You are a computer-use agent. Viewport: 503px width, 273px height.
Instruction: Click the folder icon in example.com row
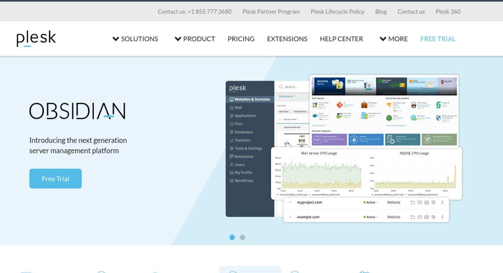click(413, 217)
